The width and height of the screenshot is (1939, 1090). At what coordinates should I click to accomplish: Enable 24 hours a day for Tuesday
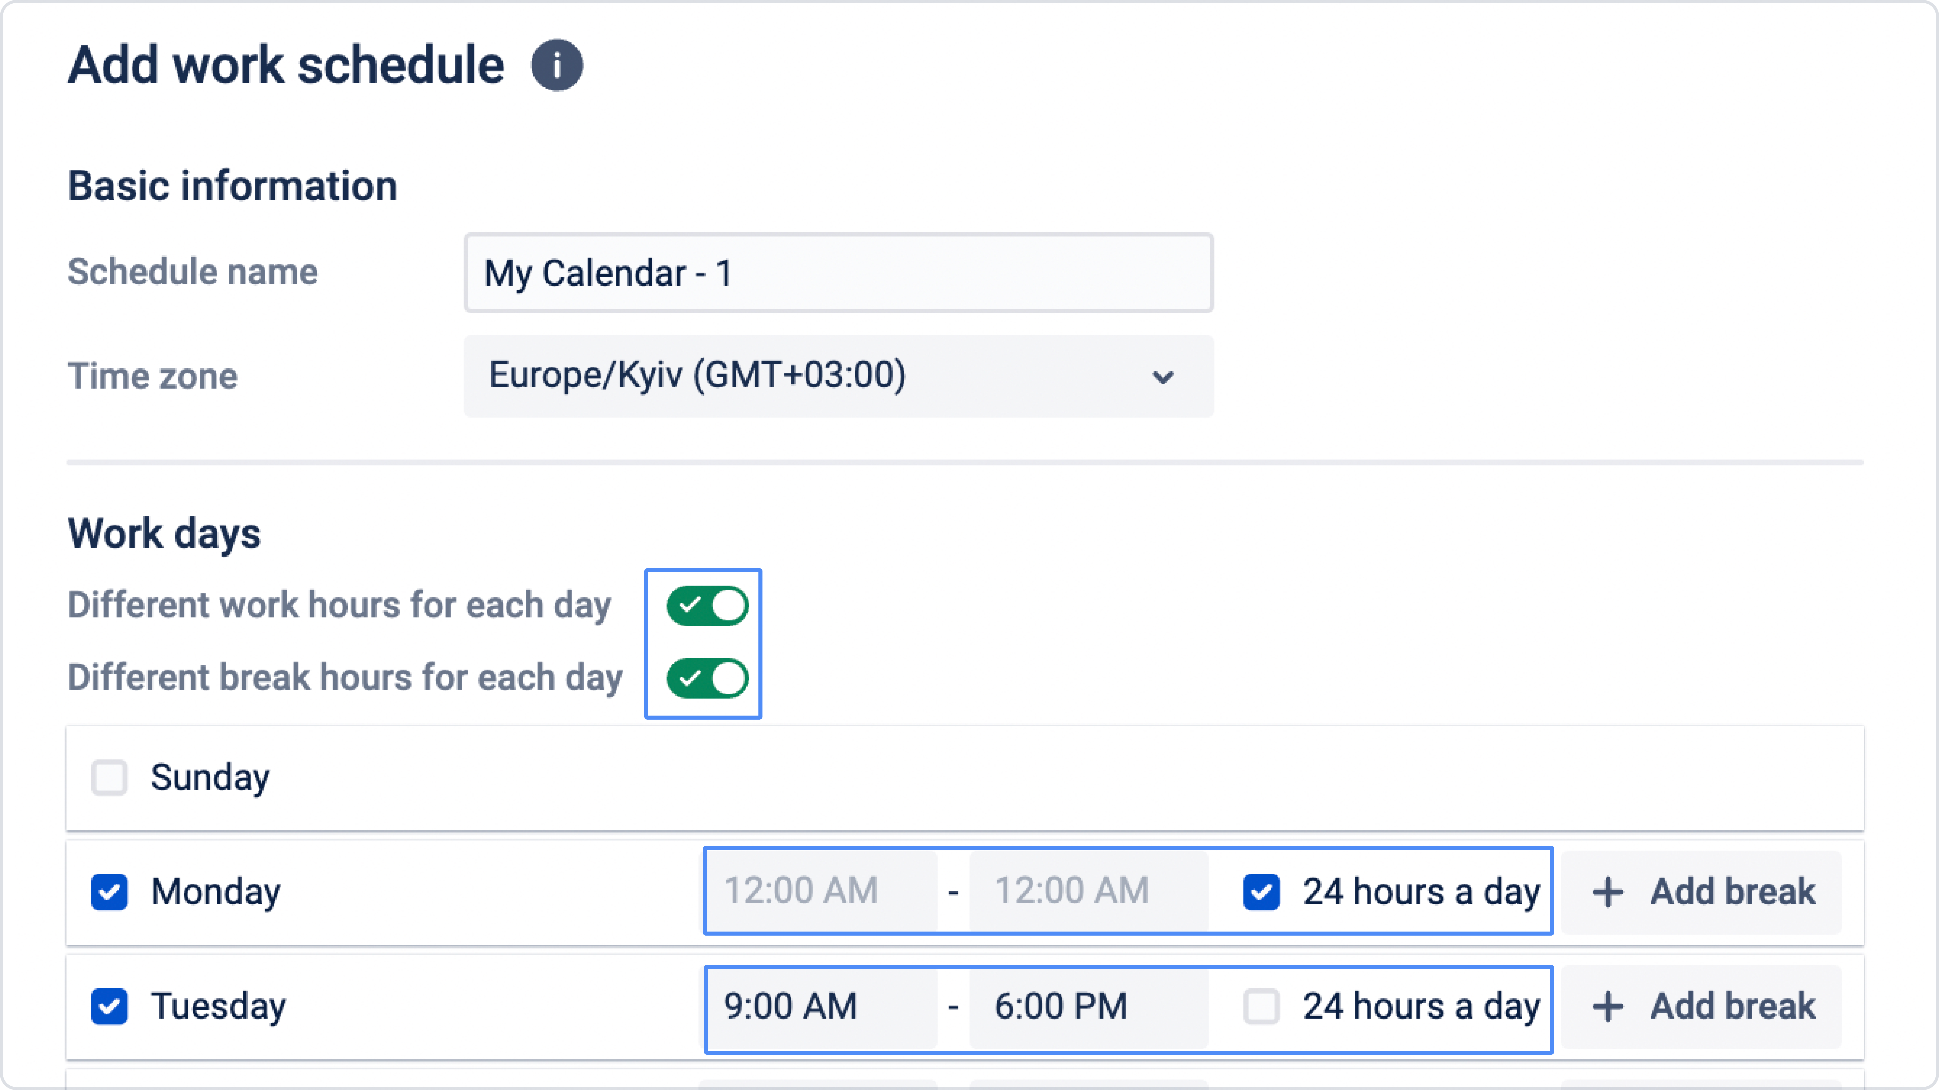click(x=1261, y=1006)
